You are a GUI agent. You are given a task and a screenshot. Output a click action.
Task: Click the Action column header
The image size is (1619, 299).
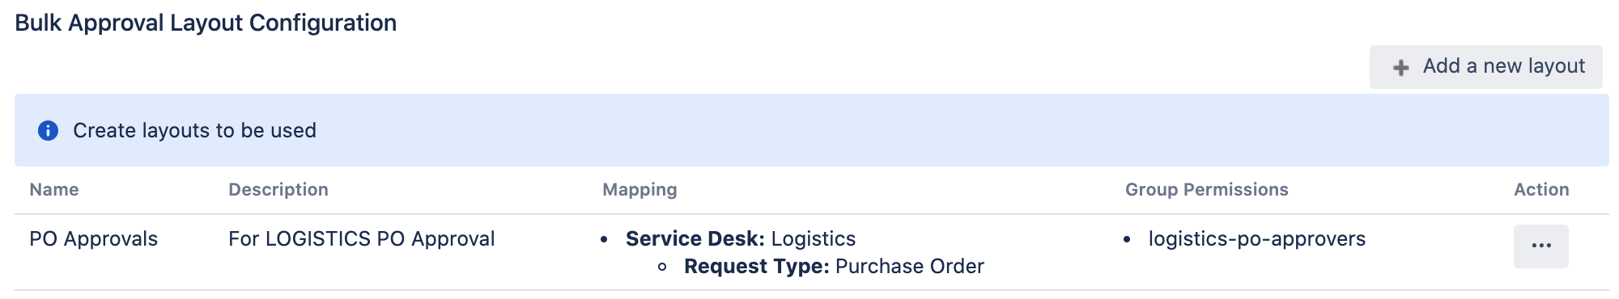click(x=1541, y=189)
